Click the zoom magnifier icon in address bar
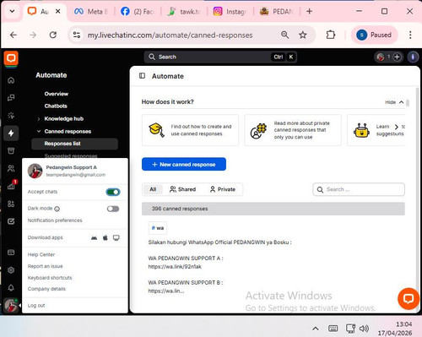Image resolution: width=422 pixels, height=337 pixels. tap(284, 35)
